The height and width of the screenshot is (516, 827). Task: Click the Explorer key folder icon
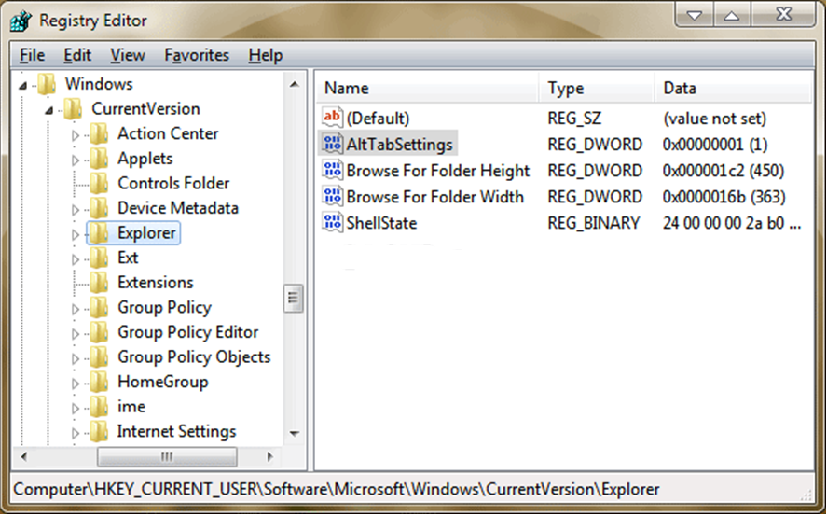[x=99, y=232]
